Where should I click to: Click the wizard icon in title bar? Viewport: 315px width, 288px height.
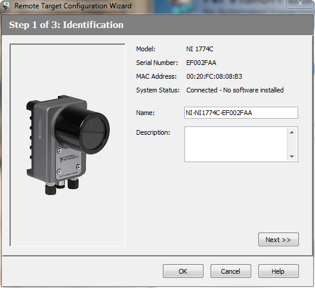[x=6, y=6]
